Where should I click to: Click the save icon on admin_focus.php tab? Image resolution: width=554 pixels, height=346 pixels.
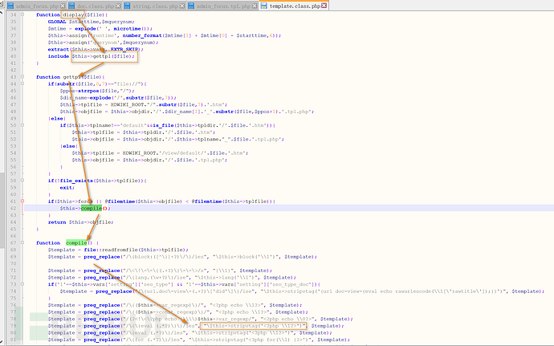pyautogui.click(x=10, y=6)
